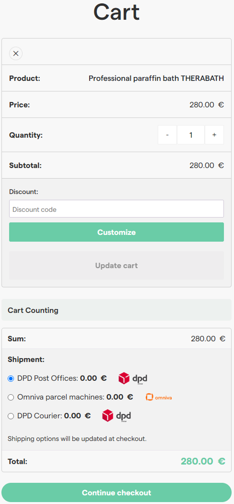Select the DPD Post Offices radio option
This screenshot has width=234, height=504.
click(x=11, y=379)
